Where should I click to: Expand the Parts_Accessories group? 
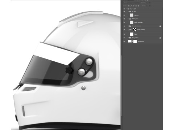click(x=128, y=26)
